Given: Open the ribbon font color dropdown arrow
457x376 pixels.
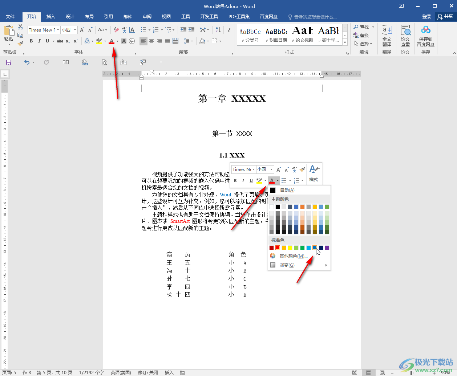Looking at the screenshot, I should click(x=117, y=41).
